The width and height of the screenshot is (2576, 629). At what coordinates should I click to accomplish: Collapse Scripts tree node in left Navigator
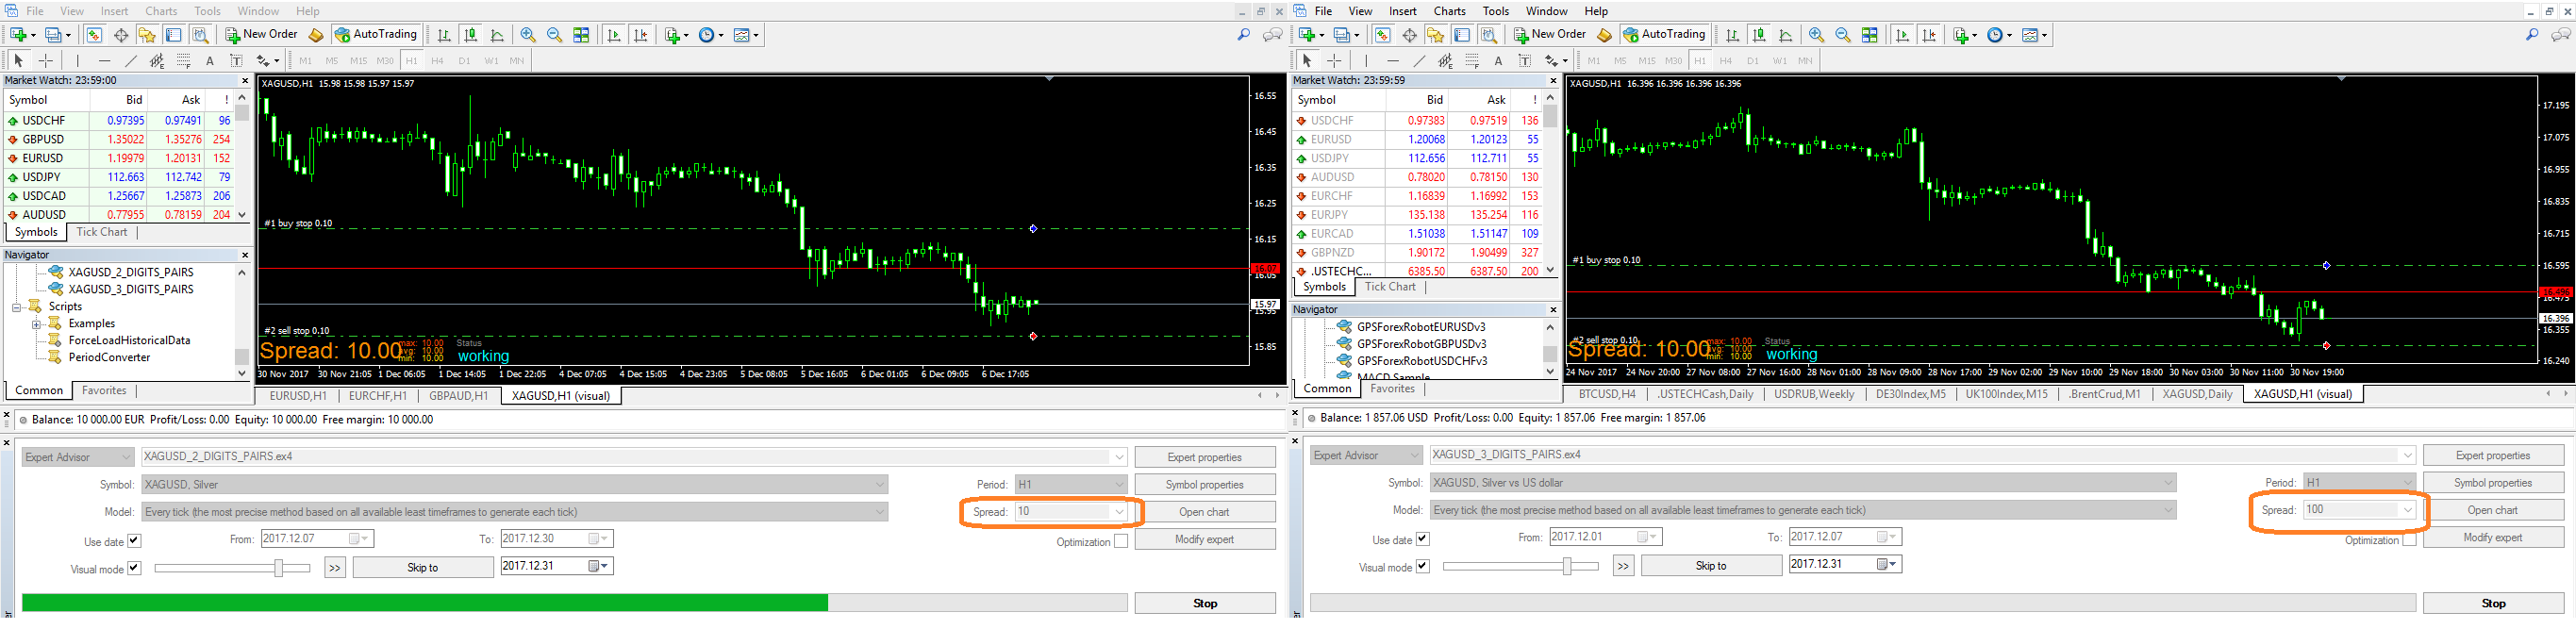tap(17, 307)
